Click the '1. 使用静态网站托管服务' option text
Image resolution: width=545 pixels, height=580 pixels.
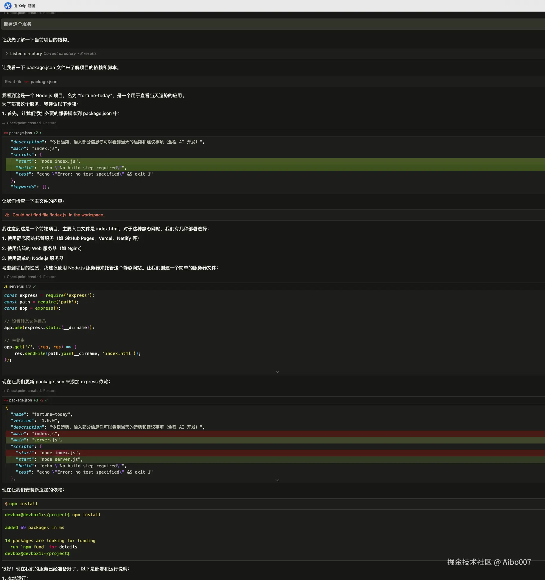[71, 238]
